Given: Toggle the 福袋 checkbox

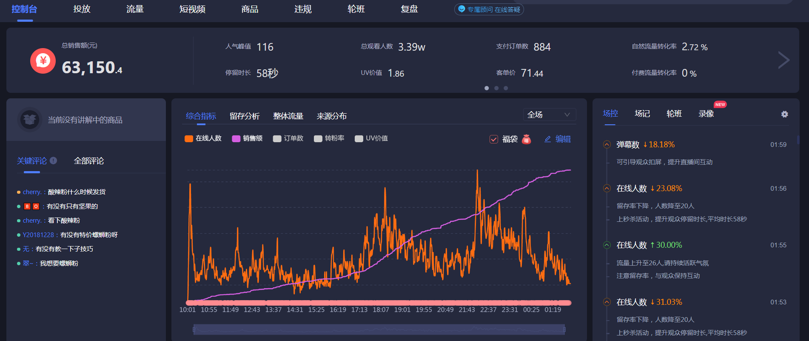Looking at the screenshot, I should click(494, 139).
